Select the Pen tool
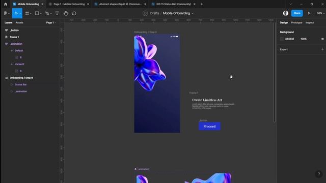 pyautogui.click(x=47, y=13)
